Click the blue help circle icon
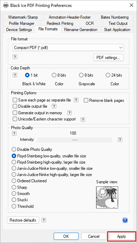 125,220
